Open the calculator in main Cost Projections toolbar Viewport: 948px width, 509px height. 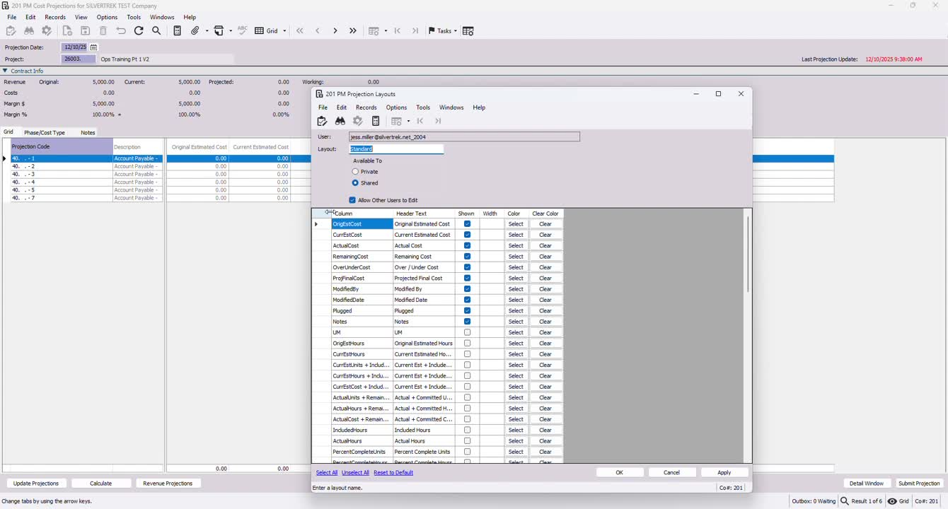click(178, 30)
